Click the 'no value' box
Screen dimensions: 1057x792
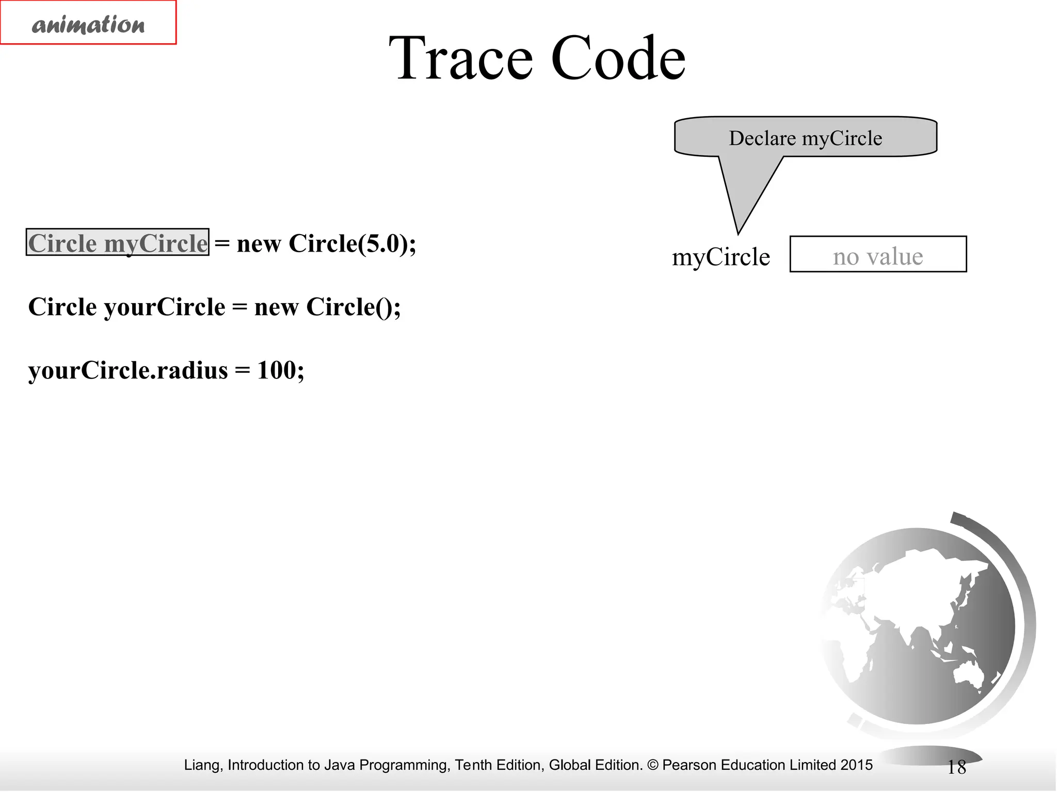click(x=878, y=254)
